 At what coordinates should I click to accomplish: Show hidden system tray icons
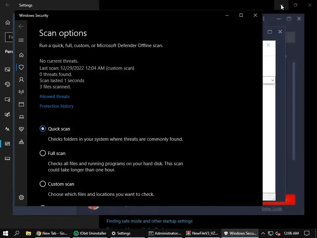point(263,233)
